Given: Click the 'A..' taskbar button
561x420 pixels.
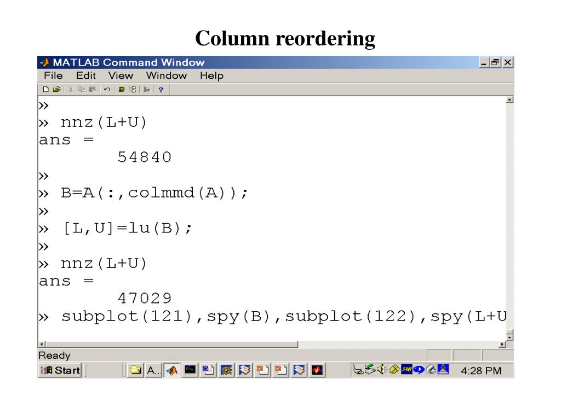Looking at the screenshot, I should pyautogui.click(x=153, y=370).
